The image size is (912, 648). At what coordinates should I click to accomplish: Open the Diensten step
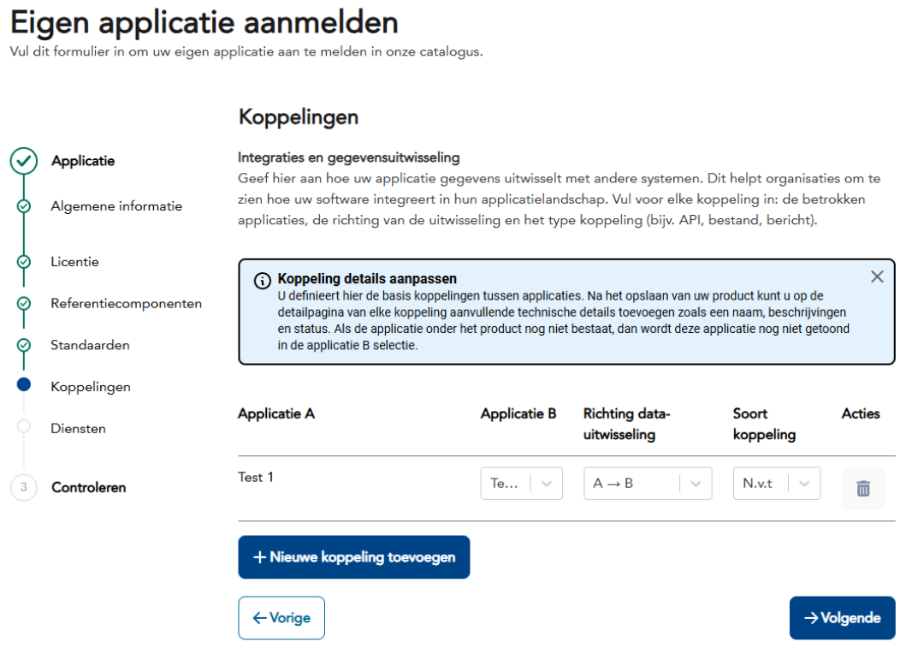point(79,428)
